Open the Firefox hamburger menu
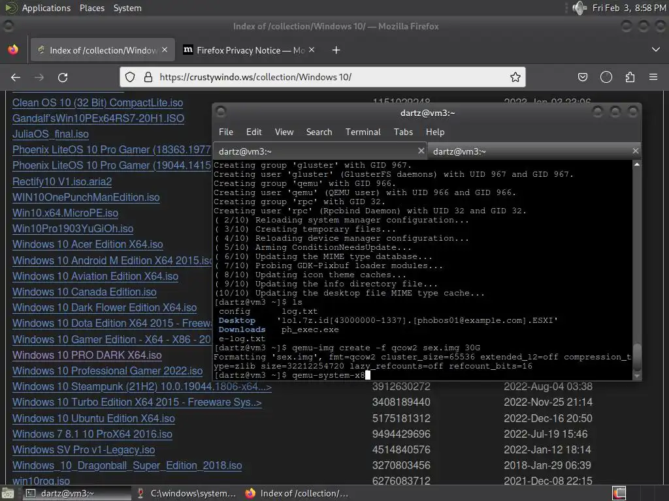Viewport: 669px width, 501px height. click(x=653, y=77)
